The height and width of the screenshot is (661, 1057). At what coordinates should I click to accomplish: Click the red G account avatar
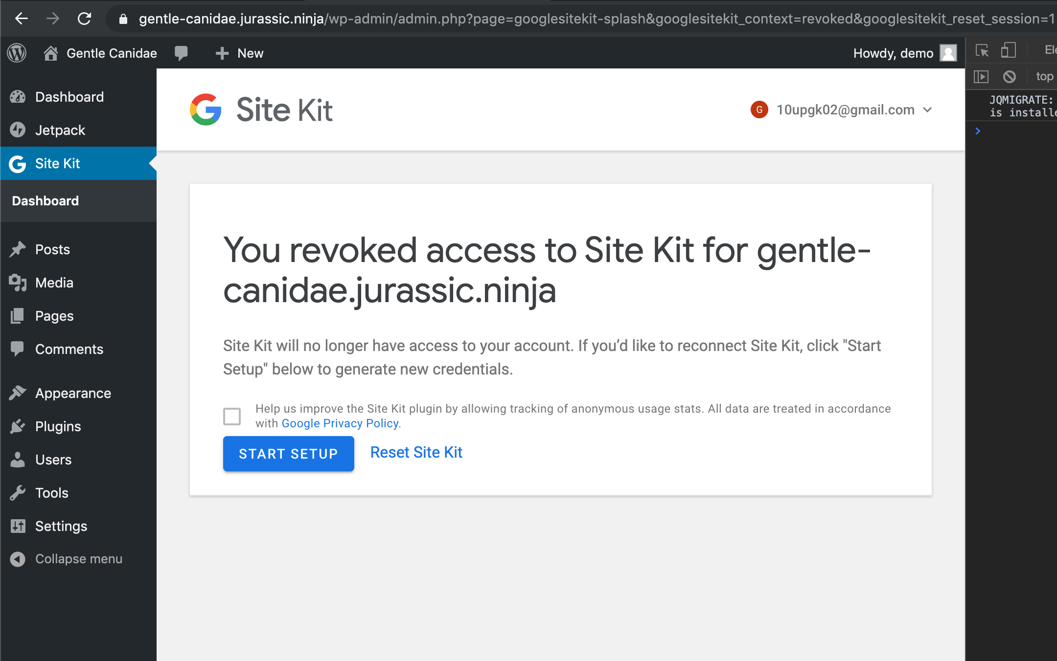[759, 110]
